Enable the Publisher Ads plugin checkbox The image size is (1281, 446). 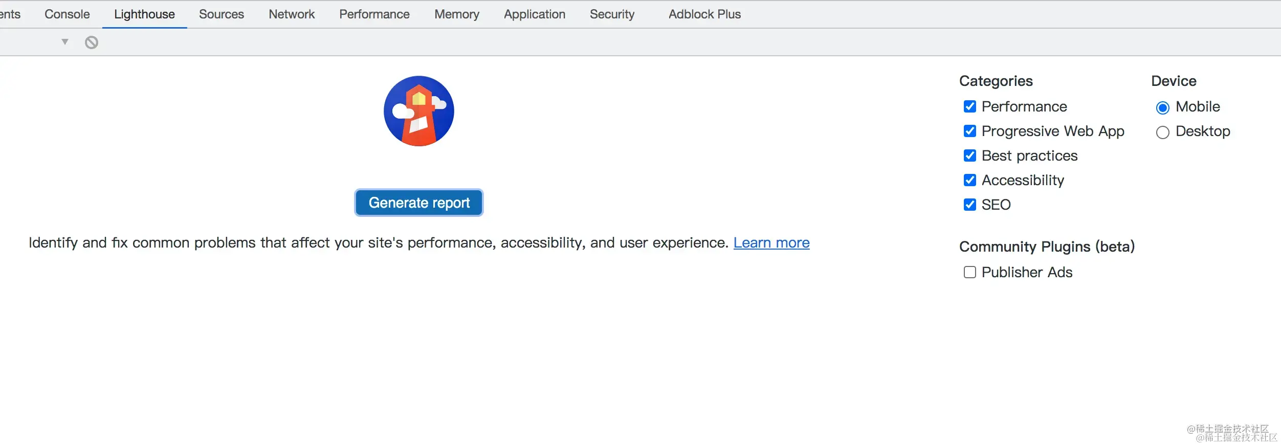click(x=969, y=272)
